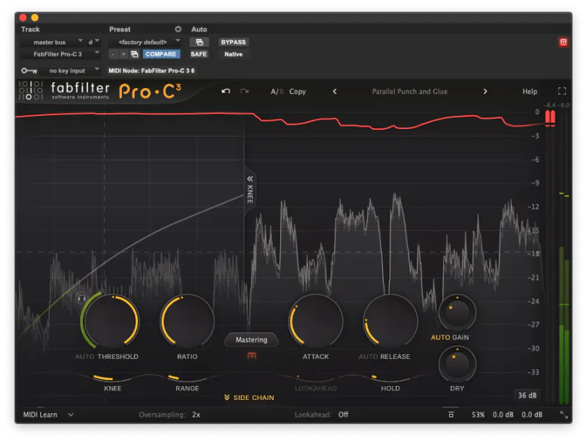Click the preset minus button
This screenshot has height=441, width=587.
(113, 54)
